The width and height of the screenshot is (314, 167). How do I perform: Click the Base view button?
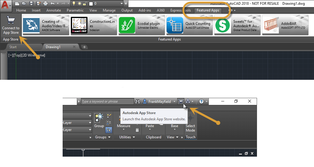click(x=175, y=126)
